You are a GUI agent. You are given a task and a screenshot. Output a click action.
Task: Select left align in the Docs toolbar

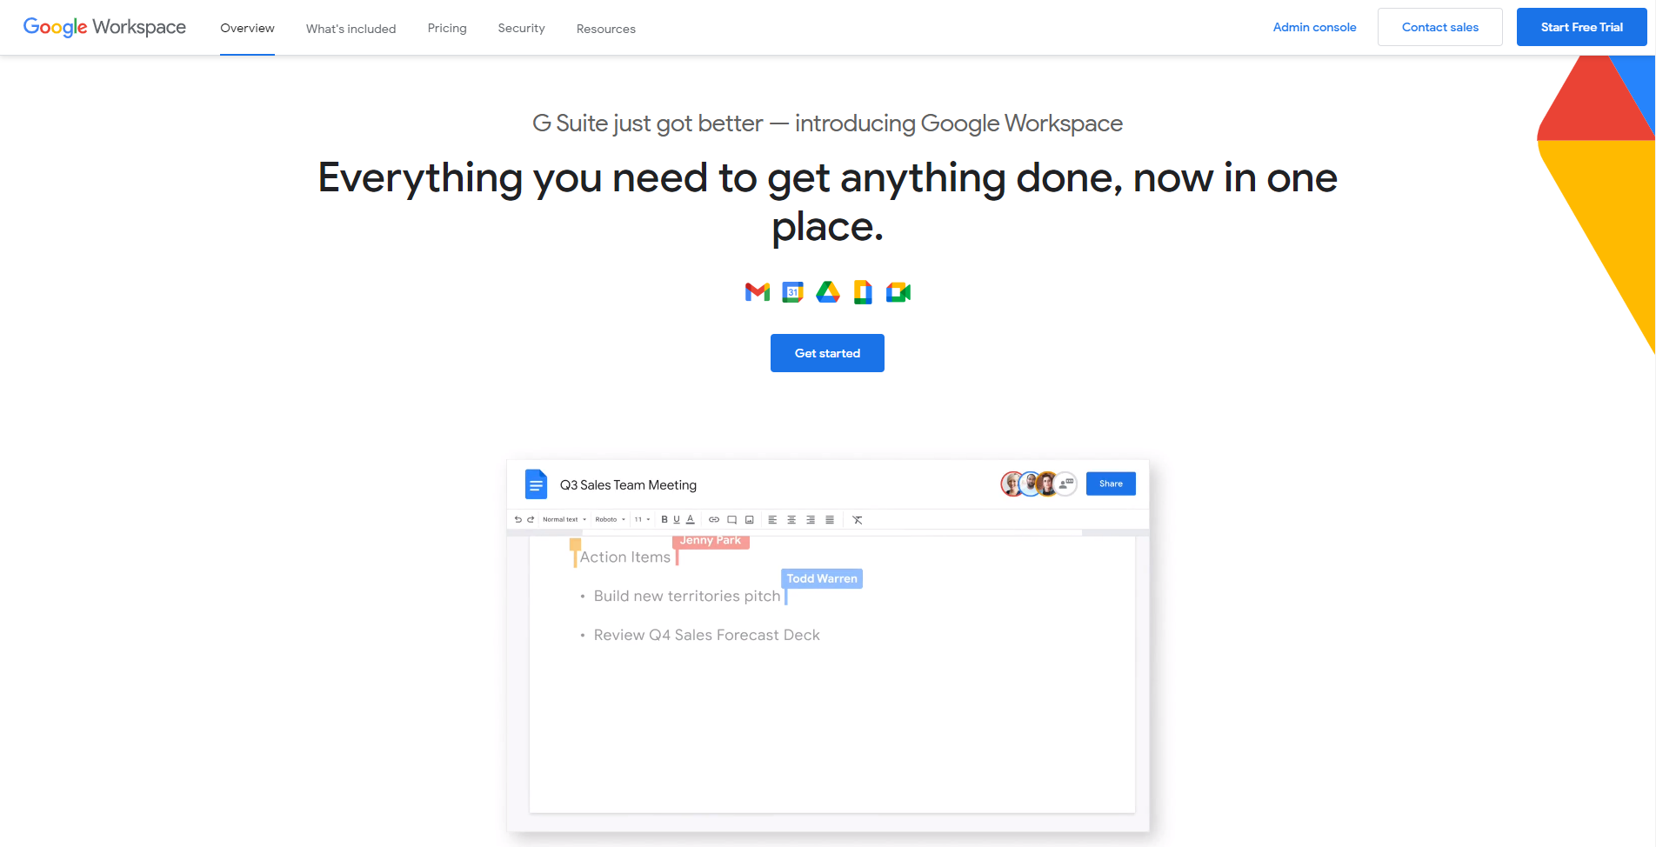coord(772,519)
